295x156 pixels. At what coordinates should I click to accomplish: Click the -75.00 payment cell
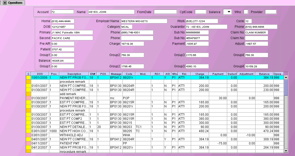coord(218,143)
